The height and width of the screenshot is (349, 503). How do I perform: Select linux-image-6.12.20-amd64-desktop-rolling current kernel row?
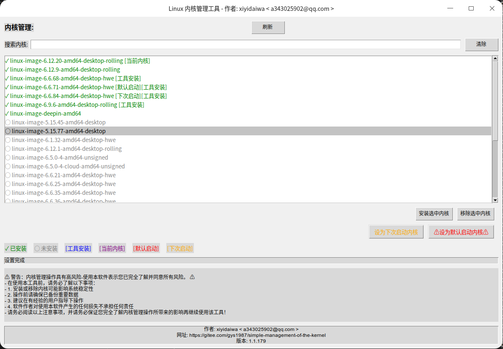point(248,61)
